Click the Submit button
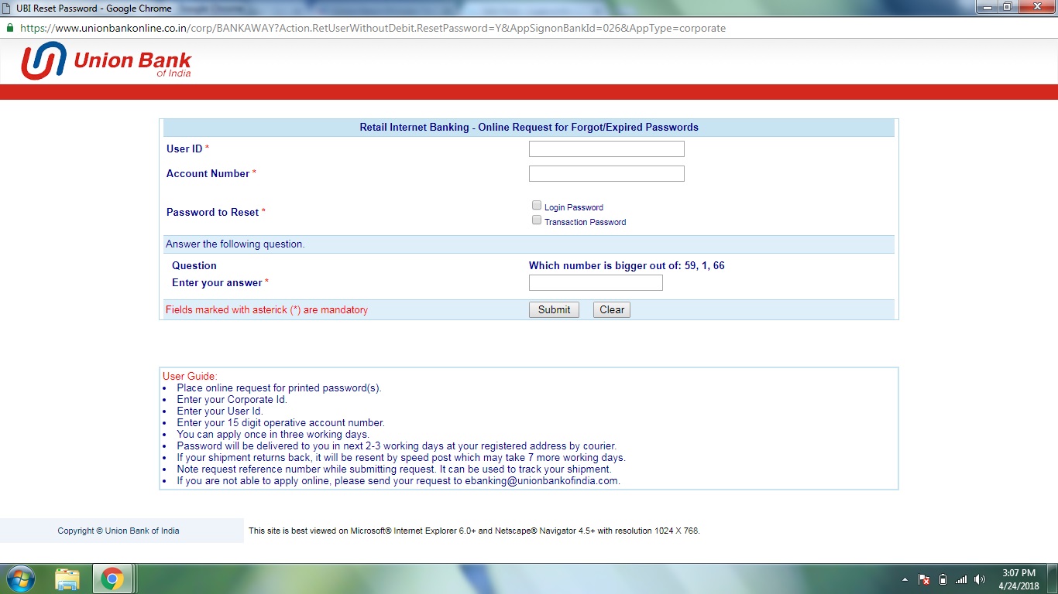This screenshot has height=594, width=1058. [x=554, y=309]
